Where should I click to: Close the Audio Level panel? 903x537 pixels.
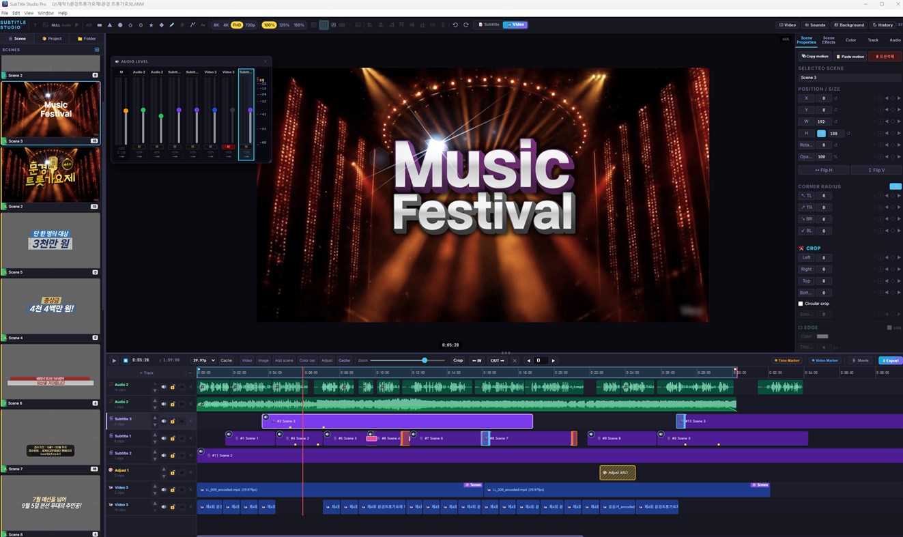click(266, 61)
